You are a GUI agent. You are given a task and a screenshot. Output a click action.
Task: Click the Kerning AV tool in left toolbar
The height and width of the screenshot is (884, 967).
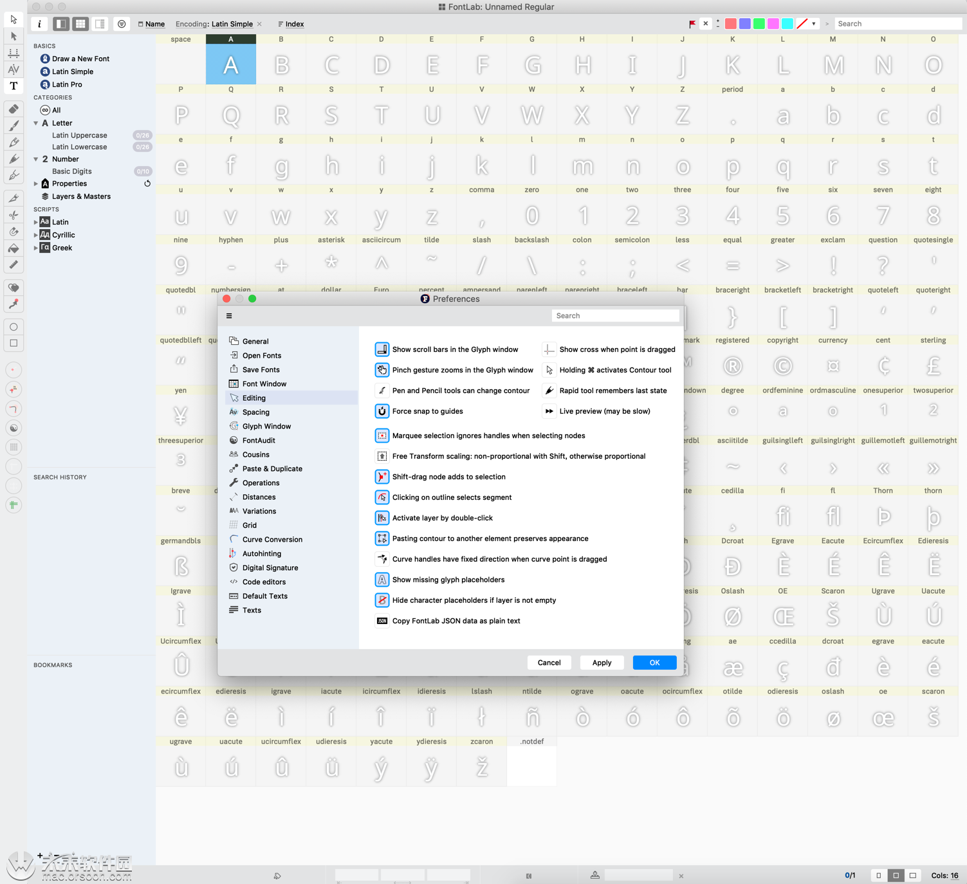coord(14,69)
